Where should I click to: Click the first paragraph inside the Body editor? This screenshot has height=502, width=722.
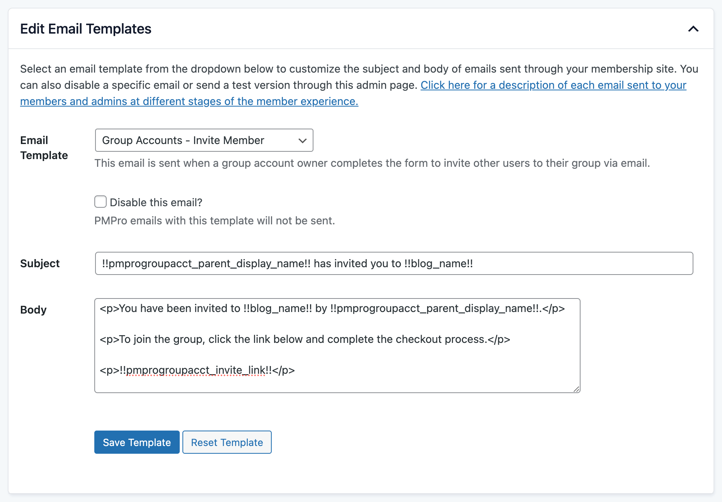point(333,308)
